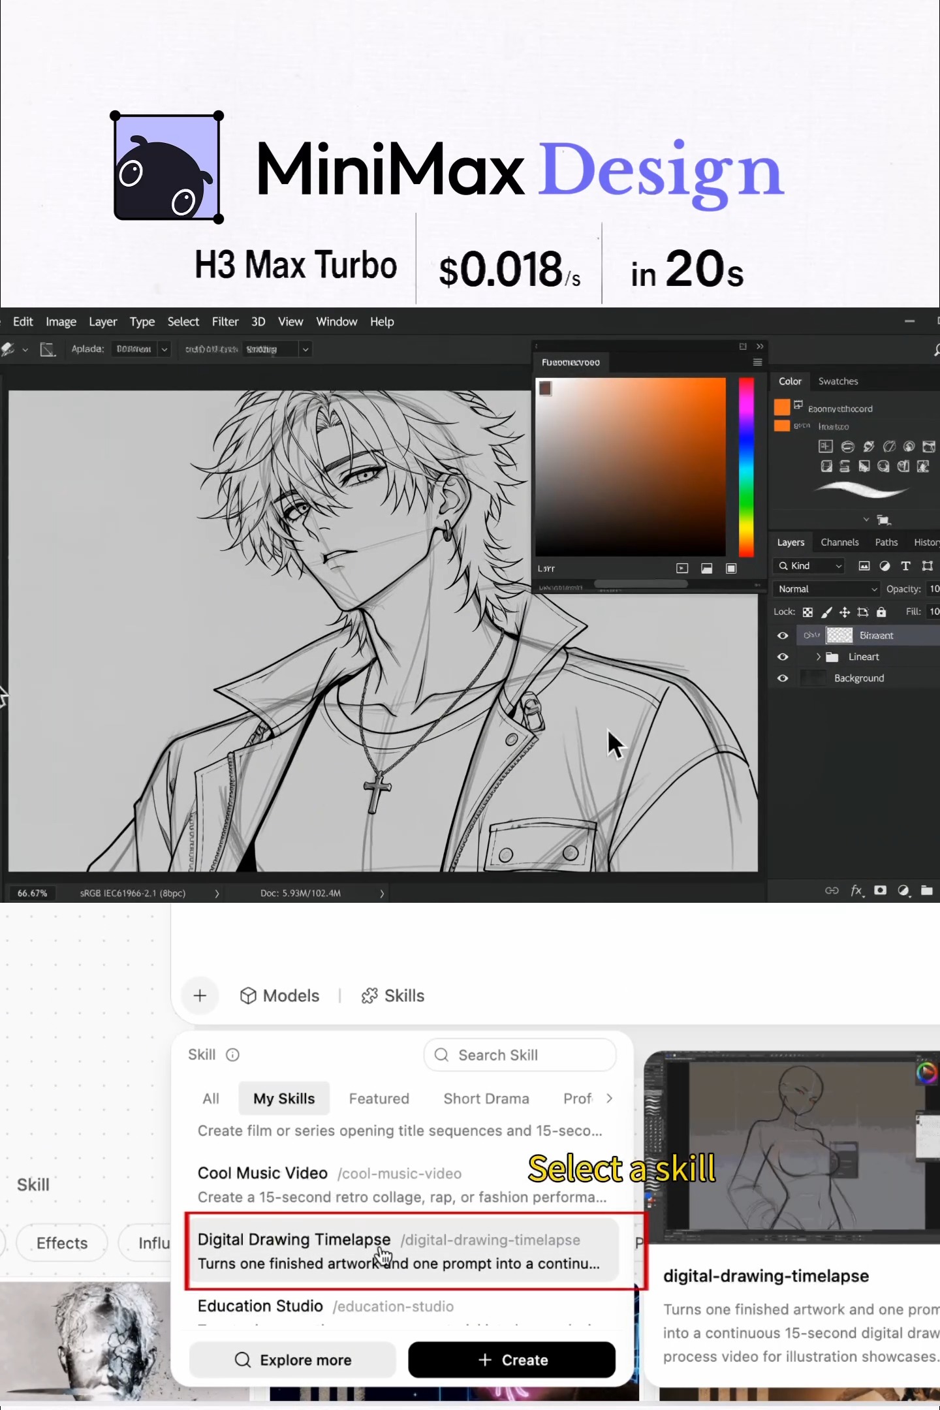Open the Models selector
This screenshot has height=1410, width=940.
pyautogui.click(x=280, y=995)
